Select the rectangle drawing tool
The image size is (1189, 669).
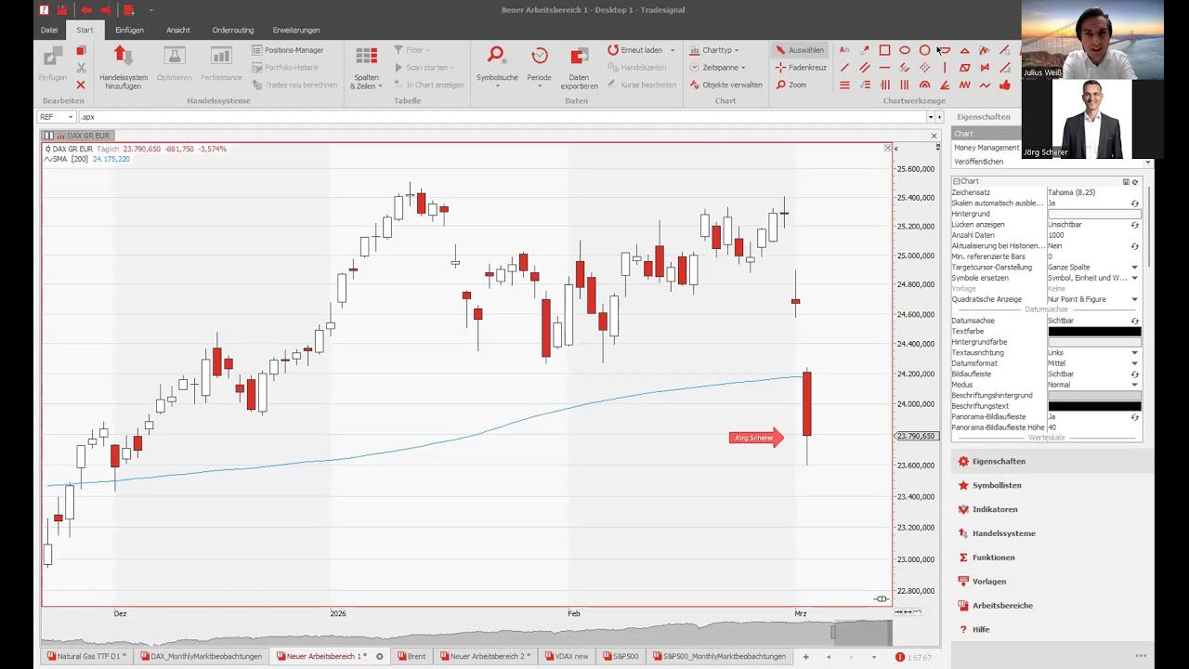[x=884, y=50]
